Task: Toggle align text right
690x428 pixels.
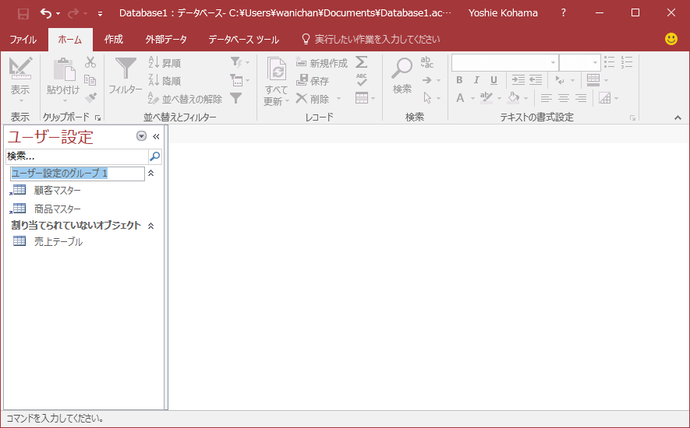Action: coord(581,97)
